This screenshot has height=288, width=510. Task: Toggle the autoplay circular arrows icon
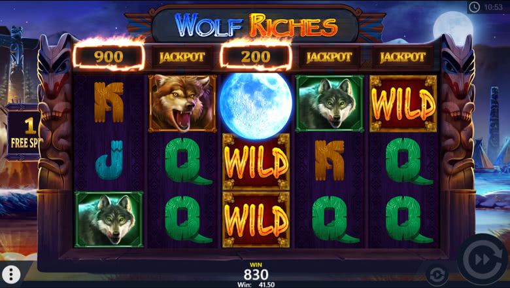437,274
